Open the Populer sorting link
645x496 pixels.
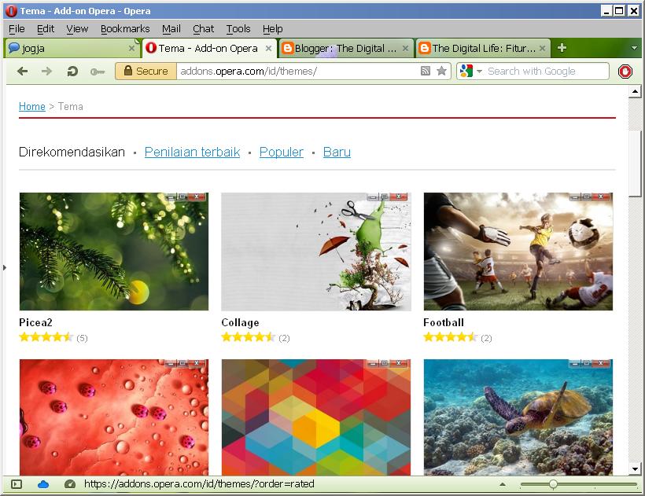pyautogui.click(x=281, y=152)
